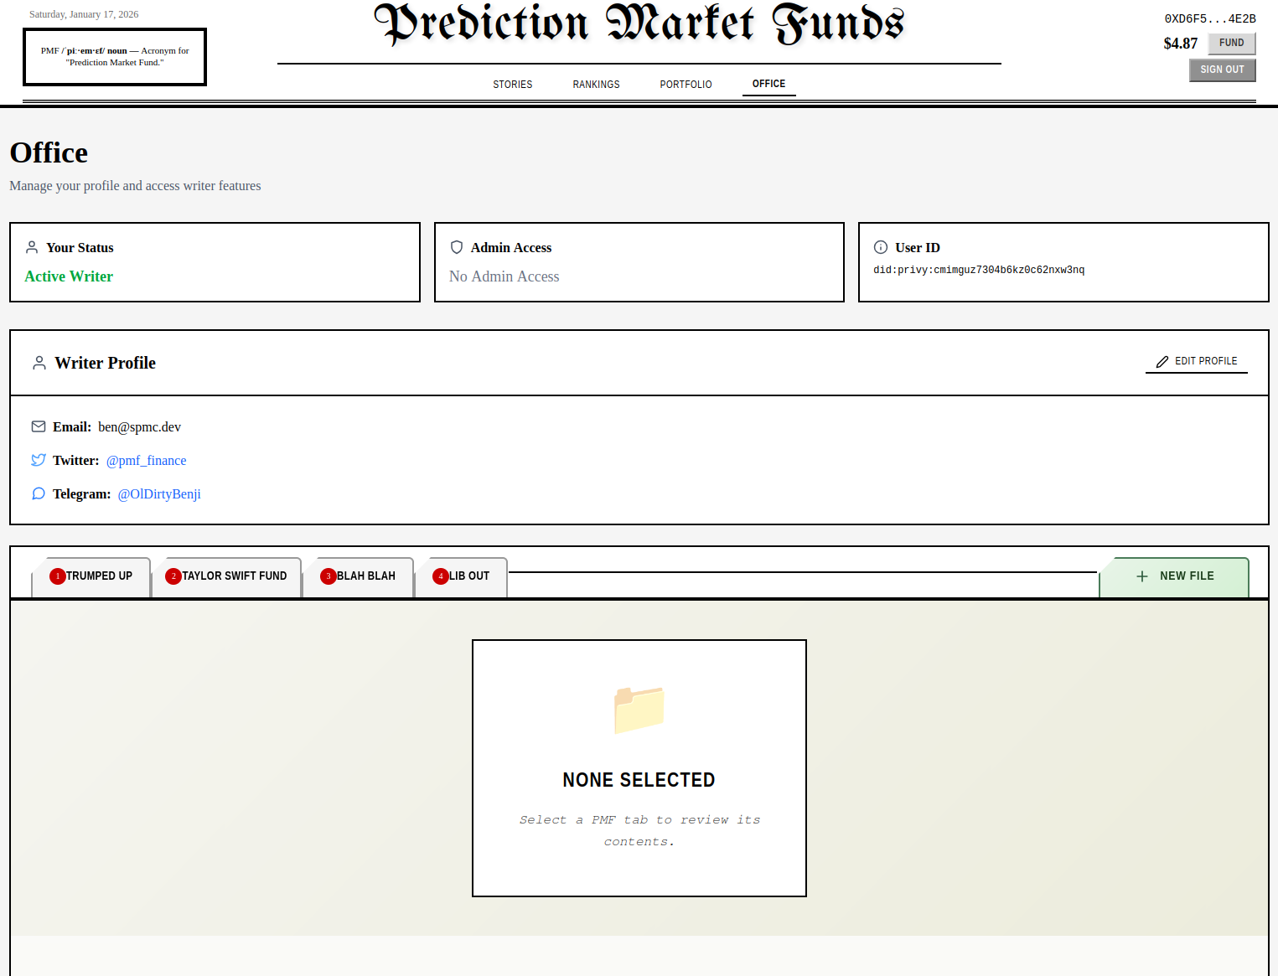This screenshot has height=976, width=1278.
Task: Click the info icon on User ID card
Action: (x=880, y=247)
